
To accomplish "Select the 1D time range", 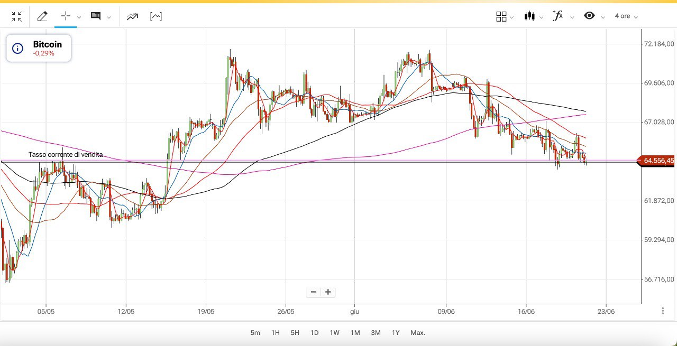I will coord(314,333).
